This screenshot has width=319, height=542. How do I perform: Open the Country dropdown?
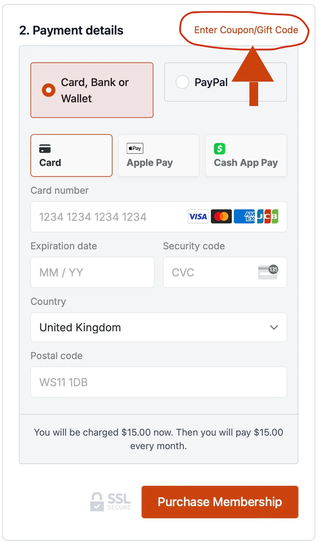point(158,327)
